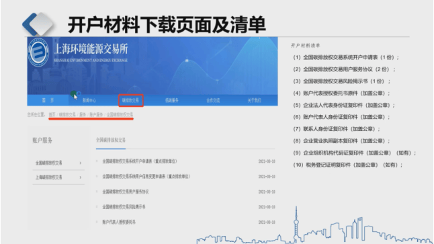Click checklist item (5) 企业法人代表身份证复印件
Image resolution: width=434 pixels, height=244 pixels.
coord(344,106)
